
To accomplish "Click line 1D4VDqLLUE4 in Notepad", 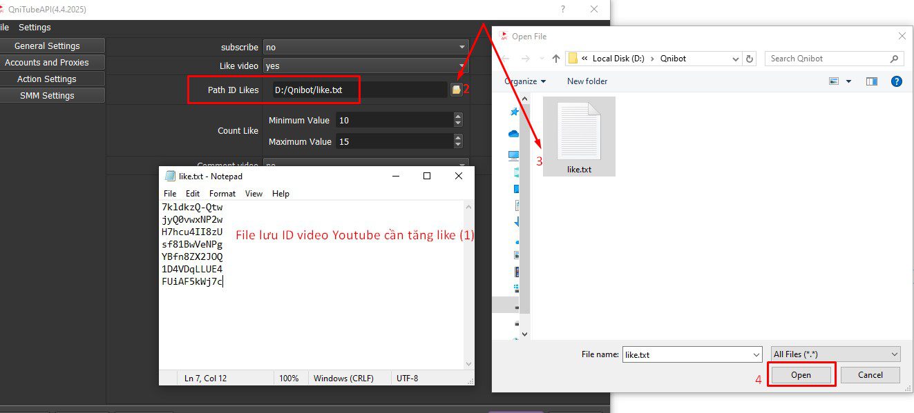I will tap(192, 269).
